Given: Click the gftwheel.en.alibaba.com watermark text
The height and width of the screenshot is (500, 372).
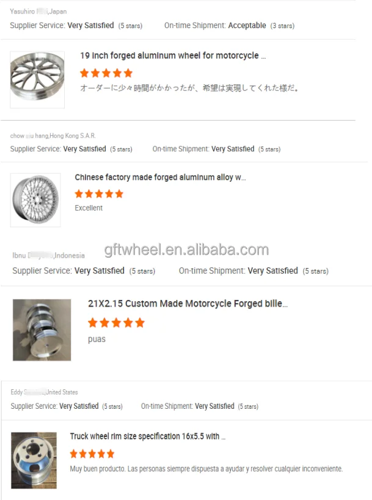Looking at the screenshot, I should tap(186, 250).
